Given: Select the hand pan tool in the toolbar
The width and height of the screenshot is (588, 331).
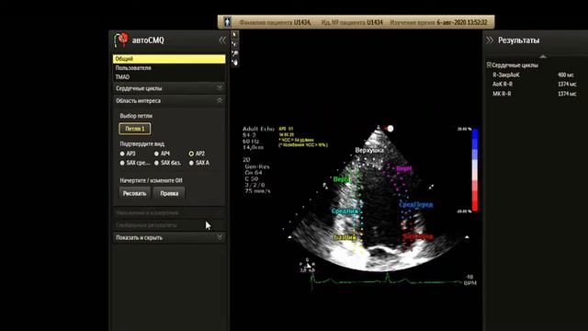Looking at the screenshot, I should pos(235,63).
